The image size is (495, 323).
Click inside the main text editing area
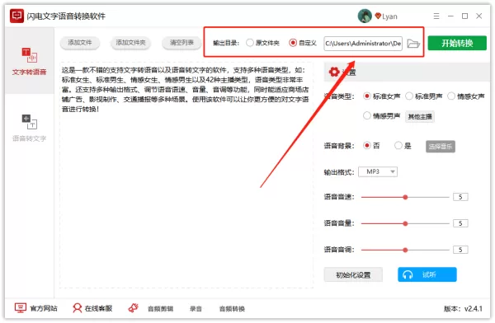point(186,175)
